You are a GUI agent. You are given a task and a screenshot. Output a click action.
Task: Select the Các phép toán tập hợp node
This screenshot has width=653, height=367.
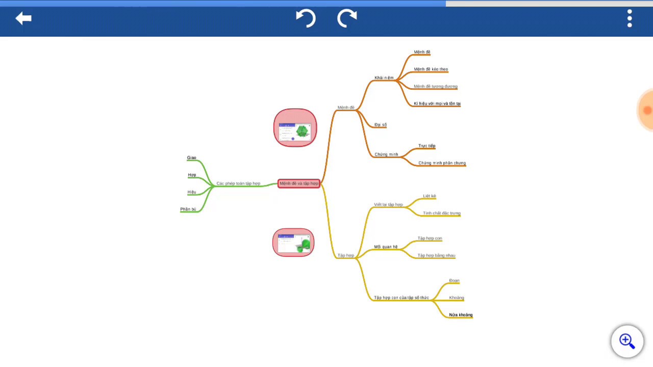pyautogui.click(x=238, y=183)
